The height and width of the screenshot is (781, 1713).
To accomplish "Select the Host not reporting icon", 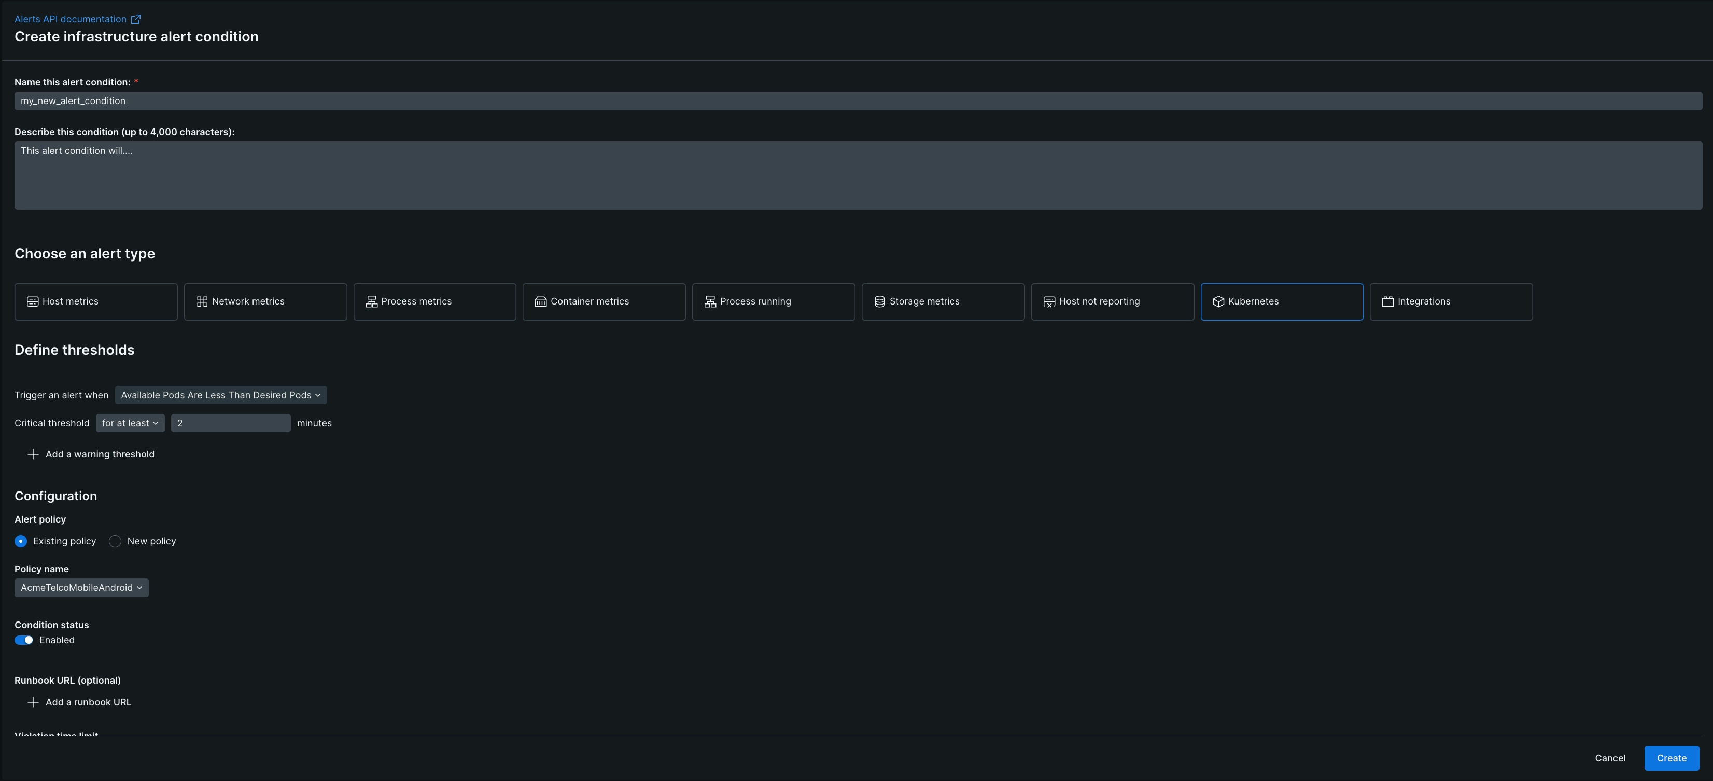I will [1049, 301].
